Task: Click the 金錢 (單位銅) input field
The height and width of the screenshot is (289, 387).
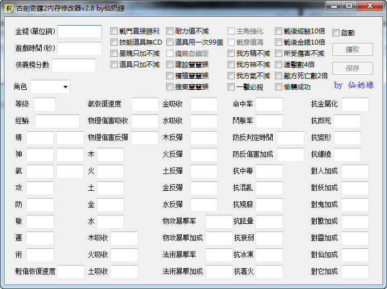Action: coord(79,32)
